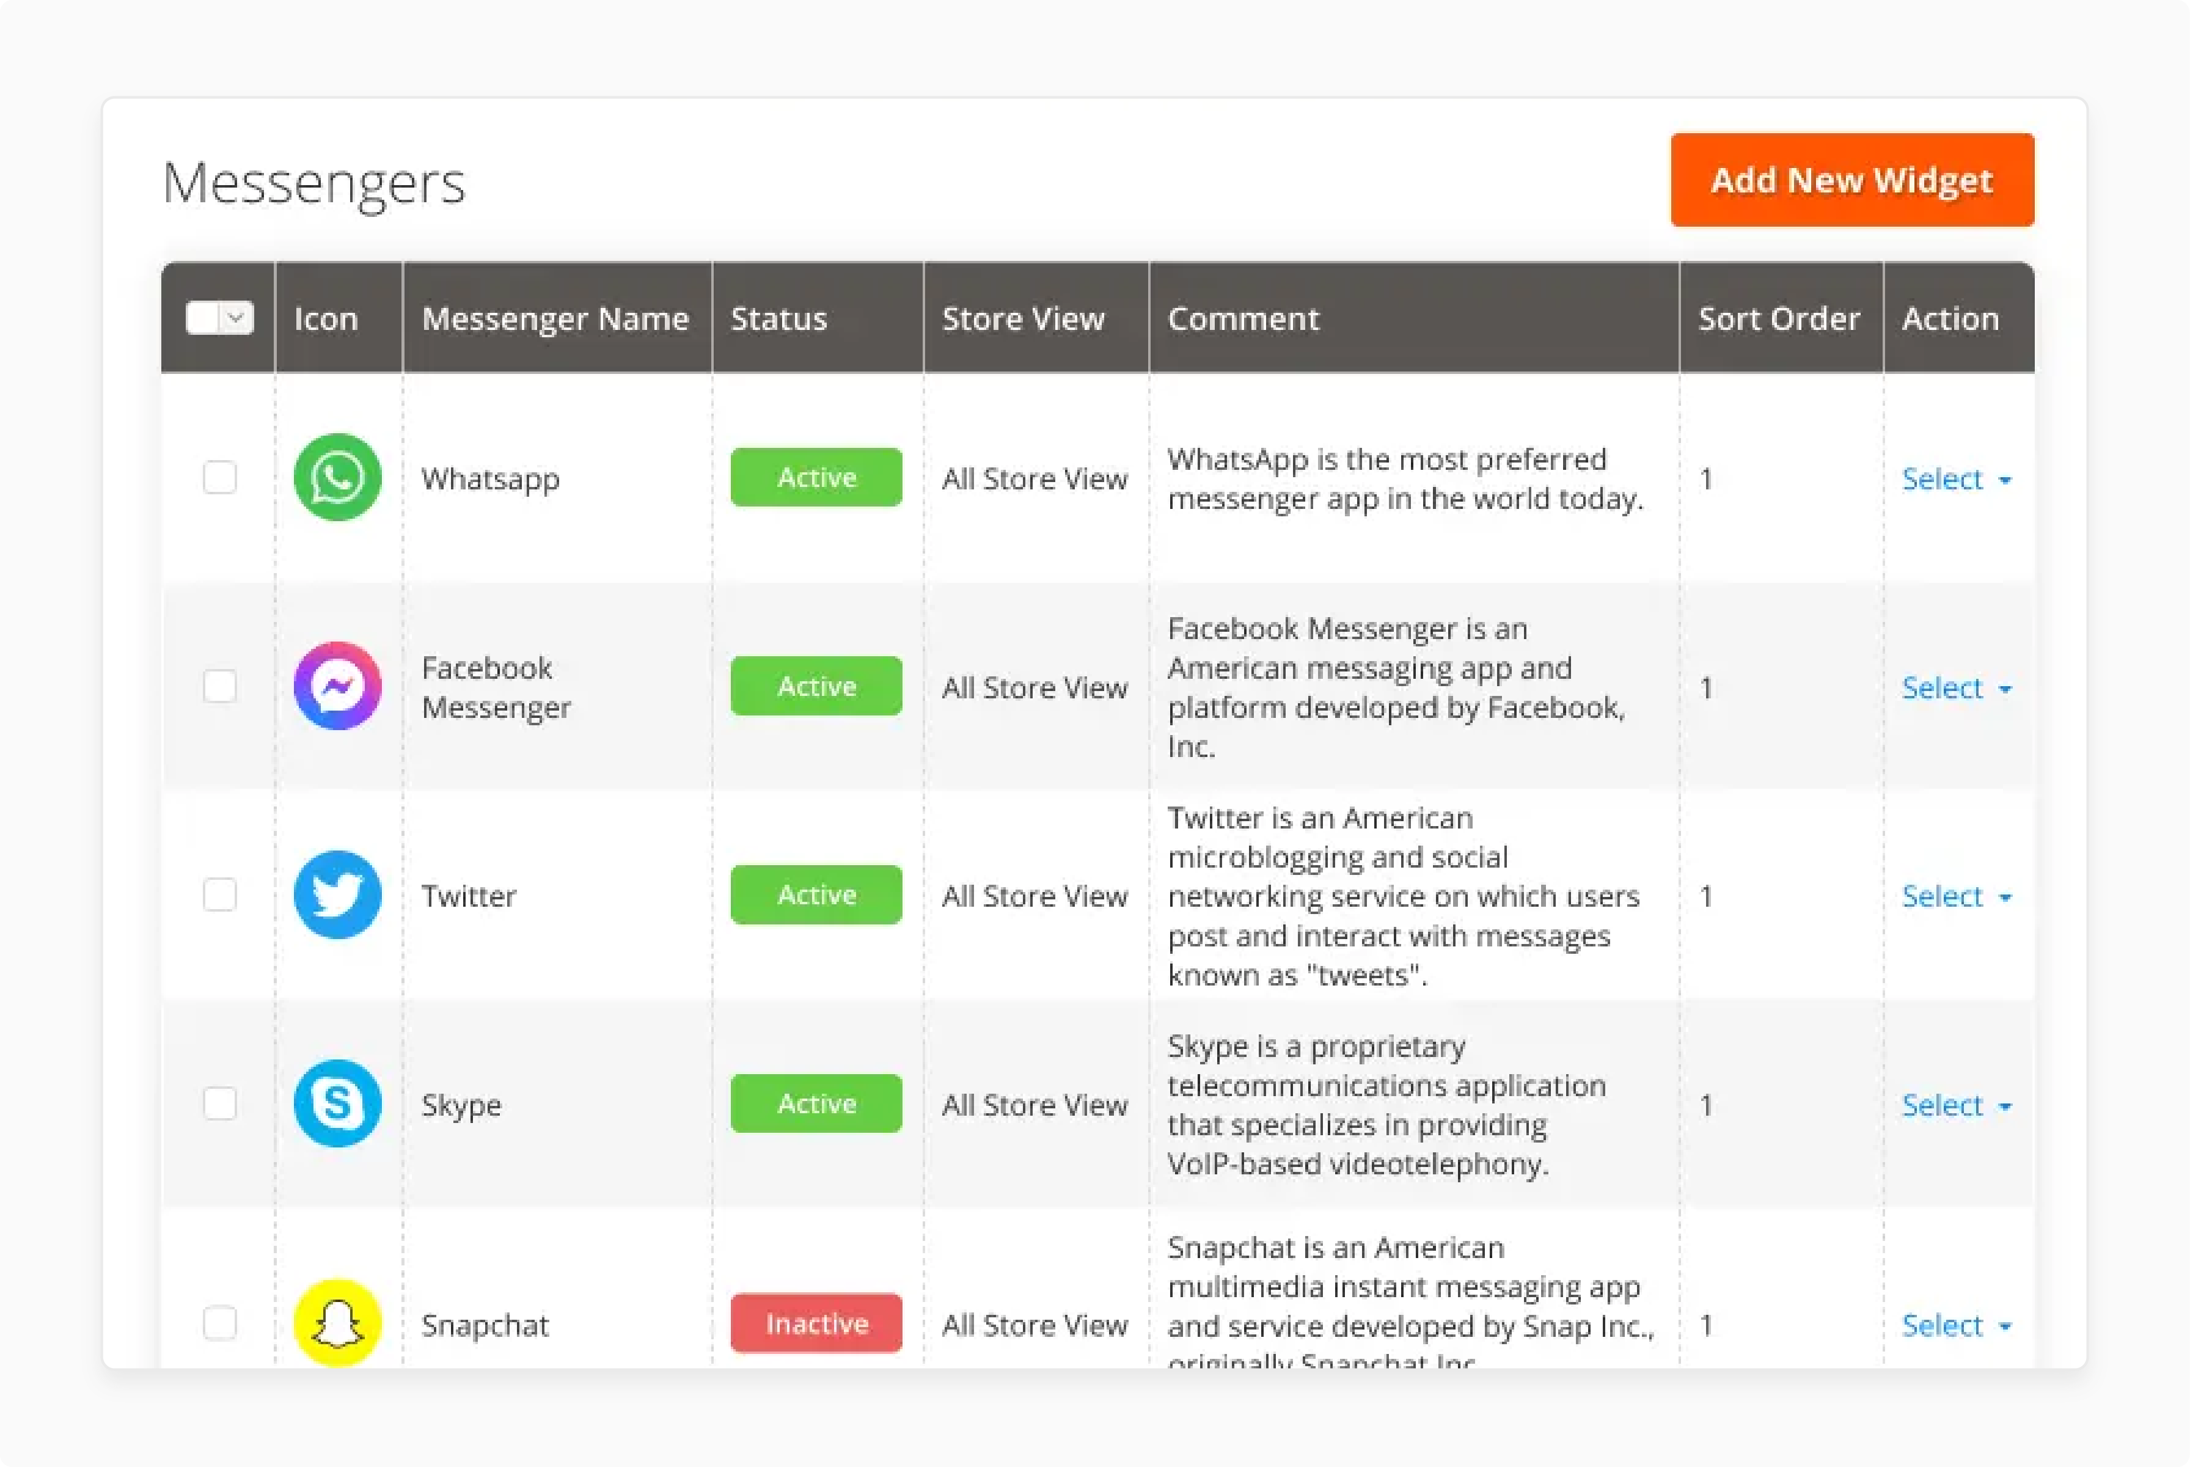Tick the Skype row checkbox
The width and height of the screenshot is (2190, 1467).
(220, 1103)
